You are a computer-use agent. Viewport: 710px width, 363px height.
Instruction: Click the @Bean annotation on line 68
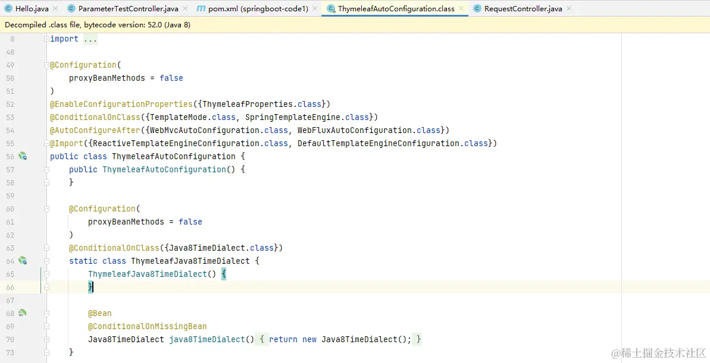99,313
